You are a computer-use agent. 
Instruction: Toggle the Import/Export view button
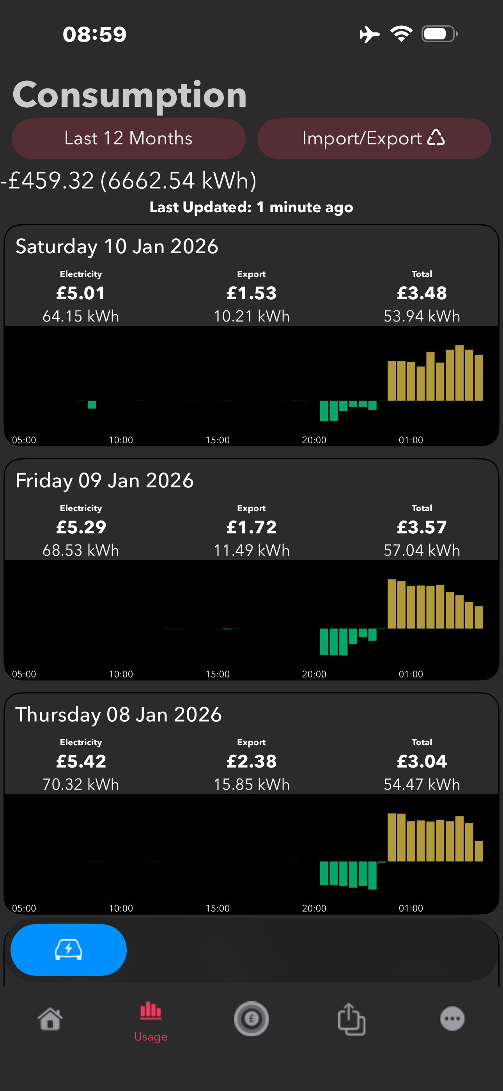[374, 139]
